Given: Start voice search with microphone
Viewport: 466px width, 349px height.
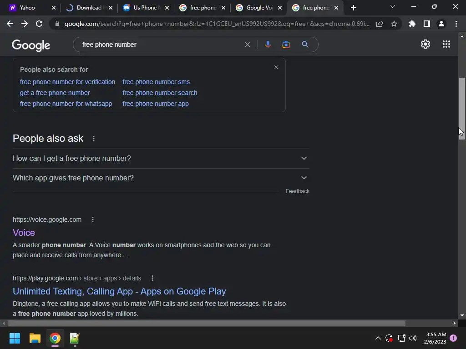Looking at the screenshot, I should point(268,45).
